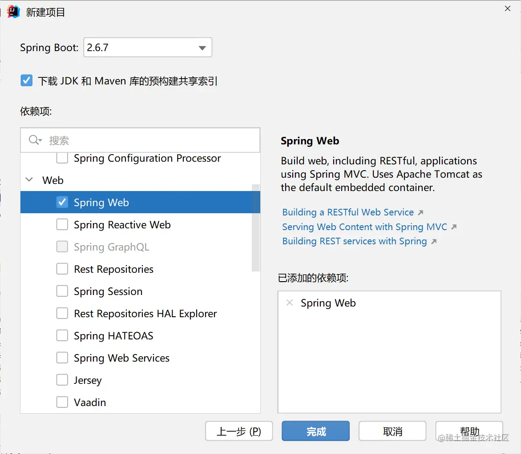The image size is (521, 454).
Task: Check Spring Web Services checkbox
Action: [62, 358]
